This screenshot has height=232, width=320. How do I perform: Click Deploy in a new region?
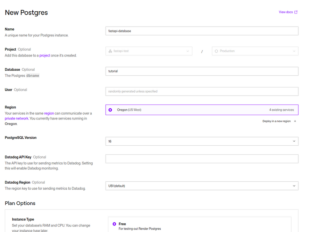(276, 121)
